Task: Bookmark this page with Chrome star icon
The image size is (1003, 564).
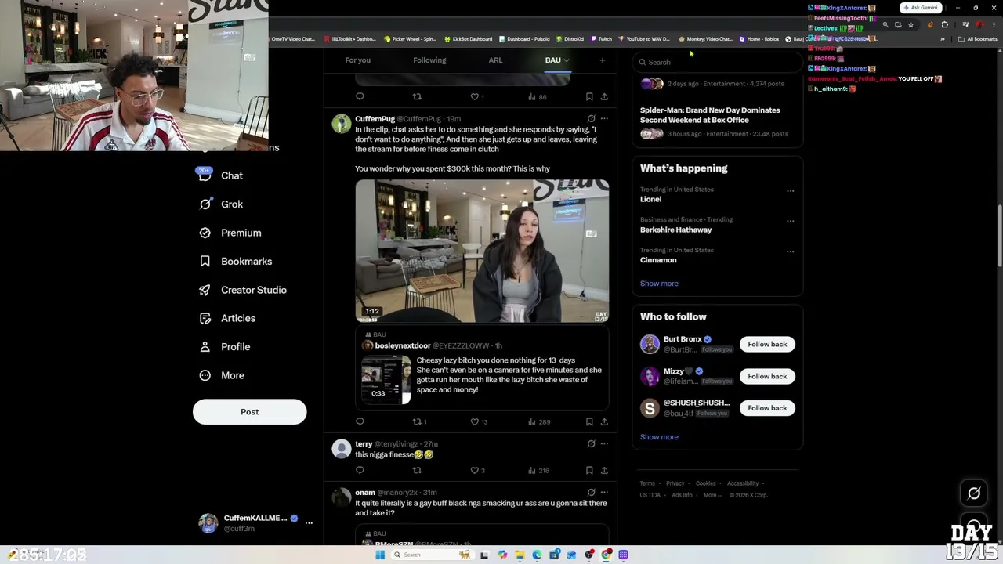Action: [911, 24]
